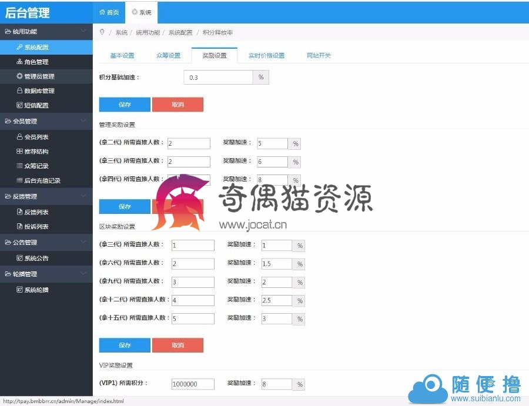Focus 管理奖励 拿四代 奖励加速 field

pyautogui.click(x=272, y=180)
